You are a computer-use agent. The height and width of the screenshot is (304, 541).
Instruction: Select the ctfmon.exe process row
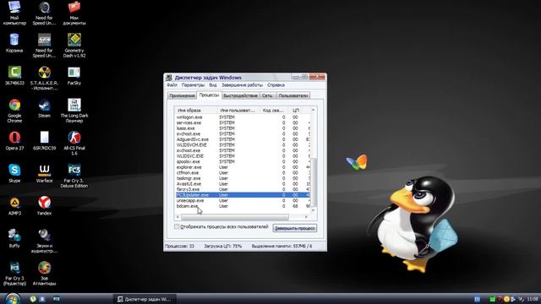(243, 172)
